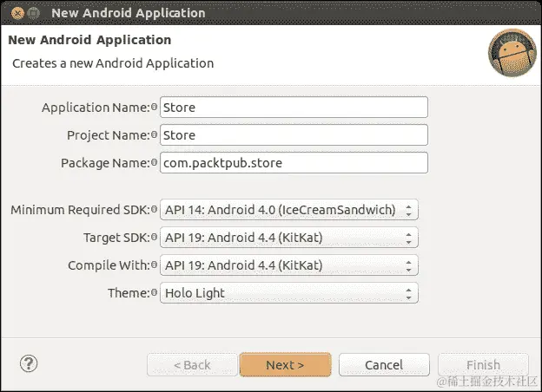Viewport: 542px width, 392px height.
Task: Click the Android robot wizard logo
Action: click(x=512, y=53)
